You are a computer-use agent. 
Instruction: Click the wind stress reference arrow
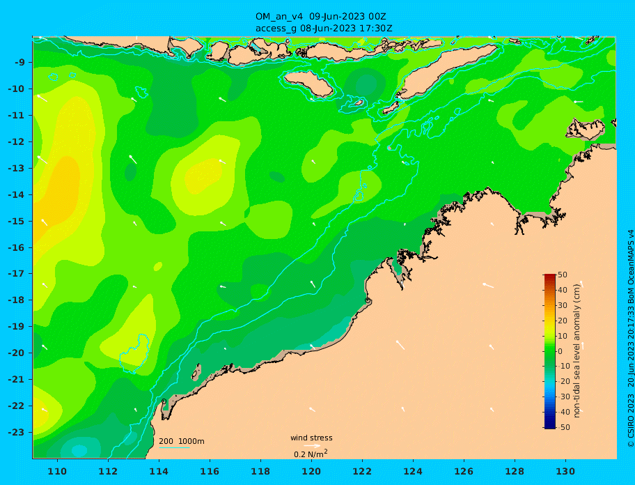point(312,446)
